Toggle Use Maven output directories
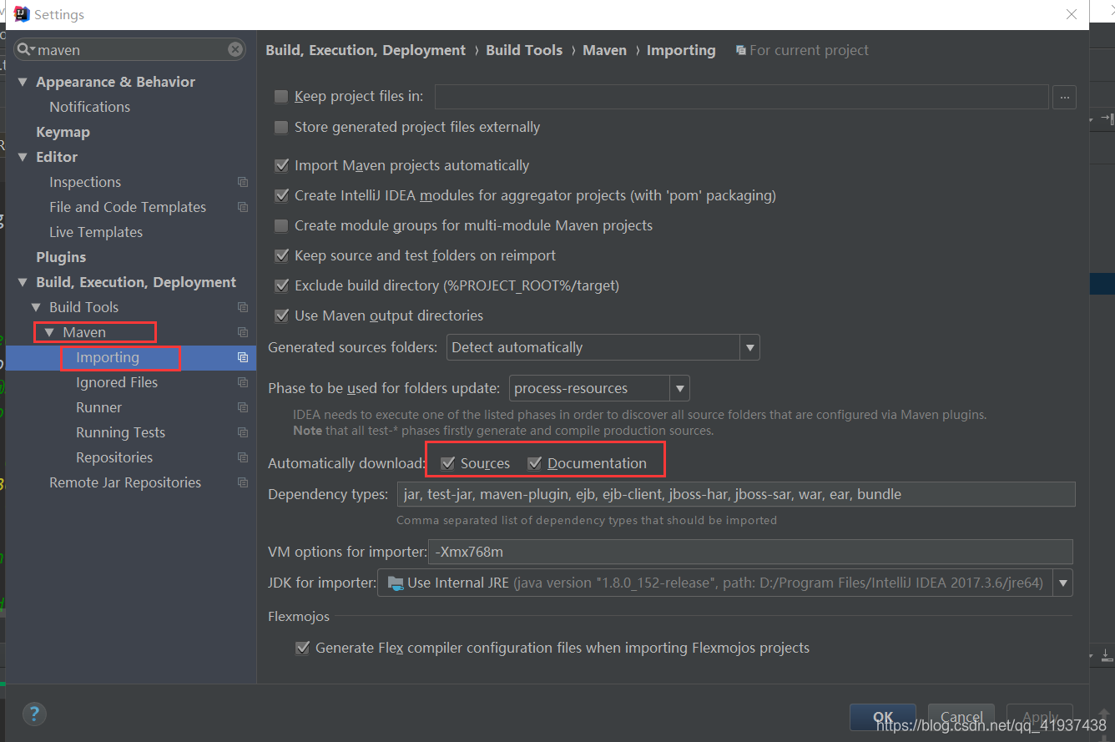 coord(281,315)
